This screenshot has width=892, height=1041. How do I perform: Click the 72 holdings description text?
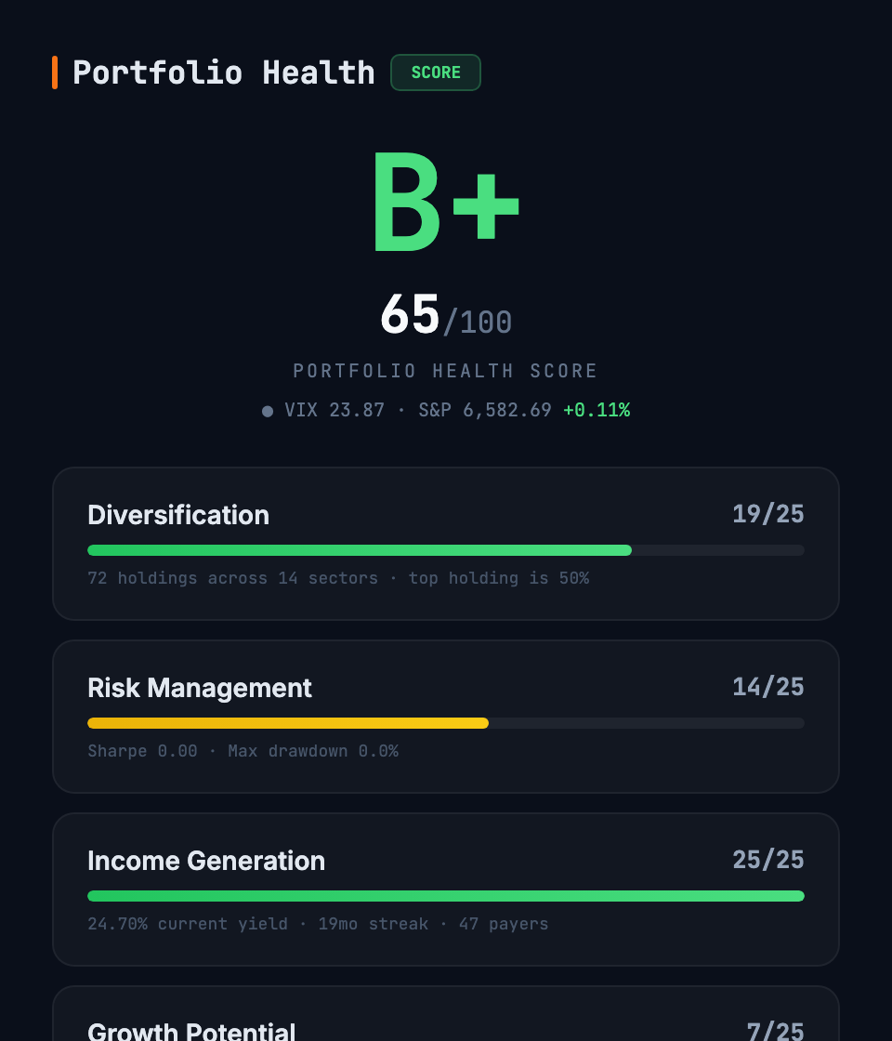coord(338,577)
